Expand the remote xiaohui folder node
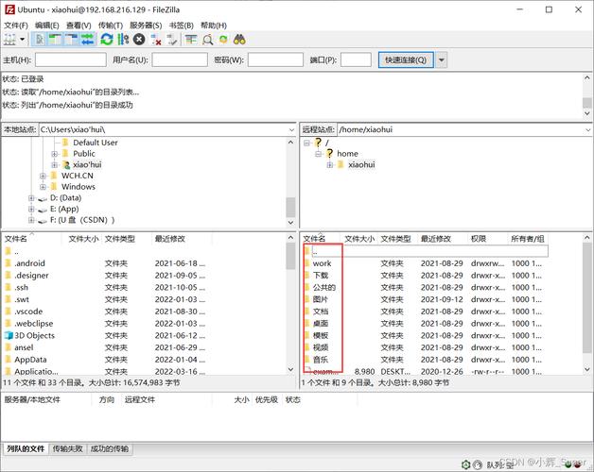This screenshot has height=472, width=594. pos(329,165)
